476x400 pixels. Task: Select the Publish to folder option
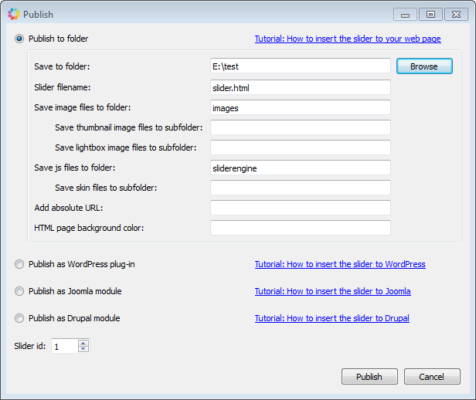click(x=19, y=39)
